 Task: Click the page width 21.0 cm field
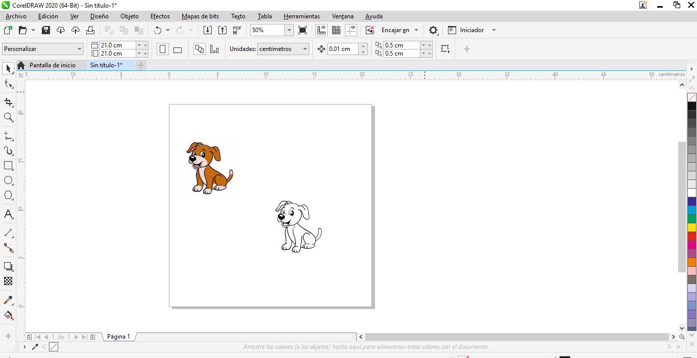tap(117, 45)
